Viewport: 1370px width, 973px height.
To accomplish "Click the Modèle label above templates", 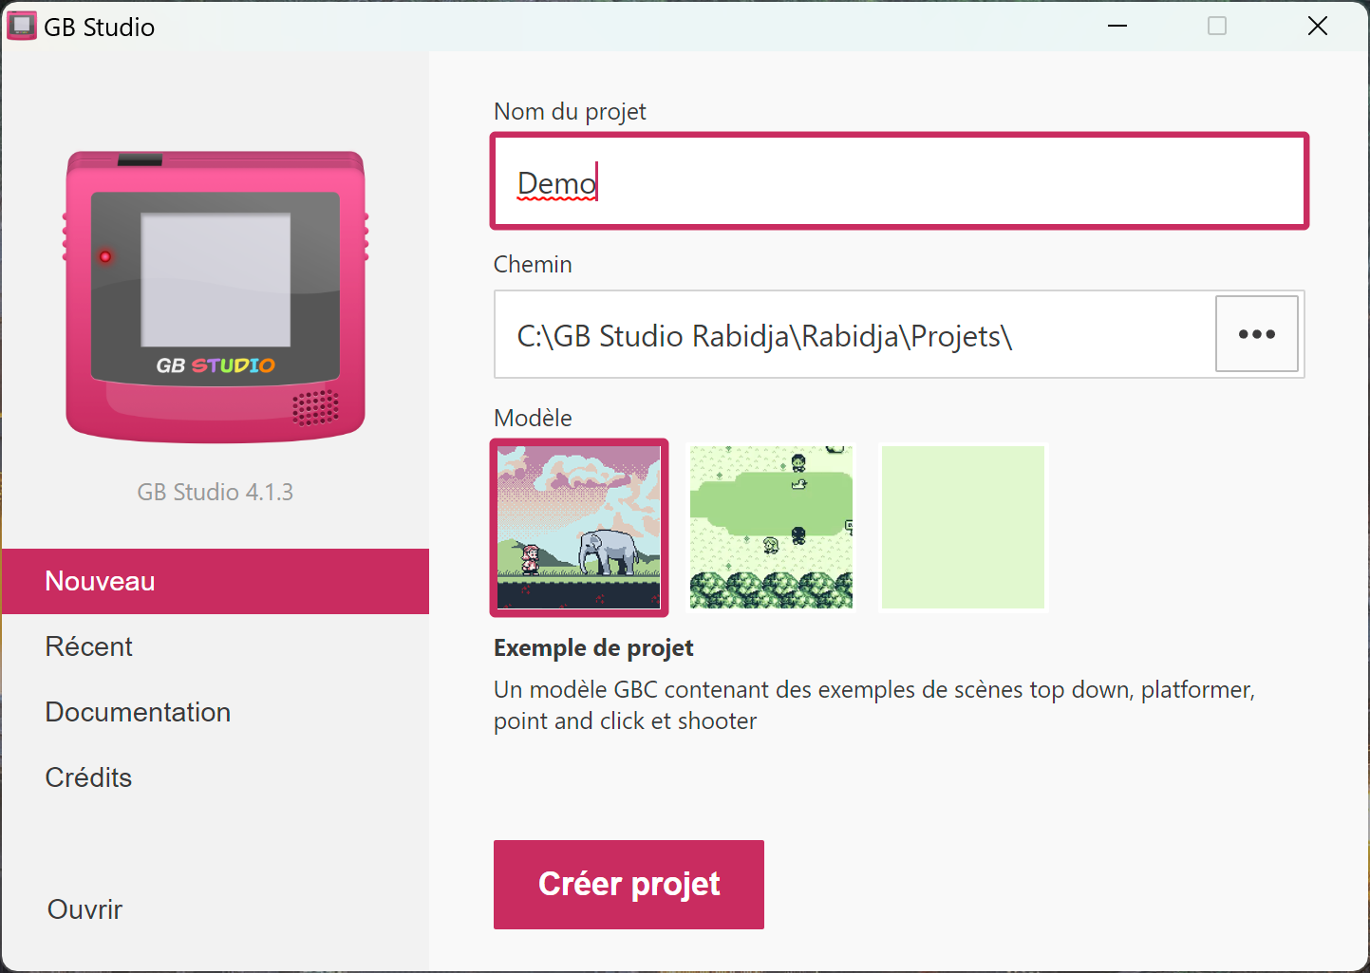I will [x=533, y=418].
